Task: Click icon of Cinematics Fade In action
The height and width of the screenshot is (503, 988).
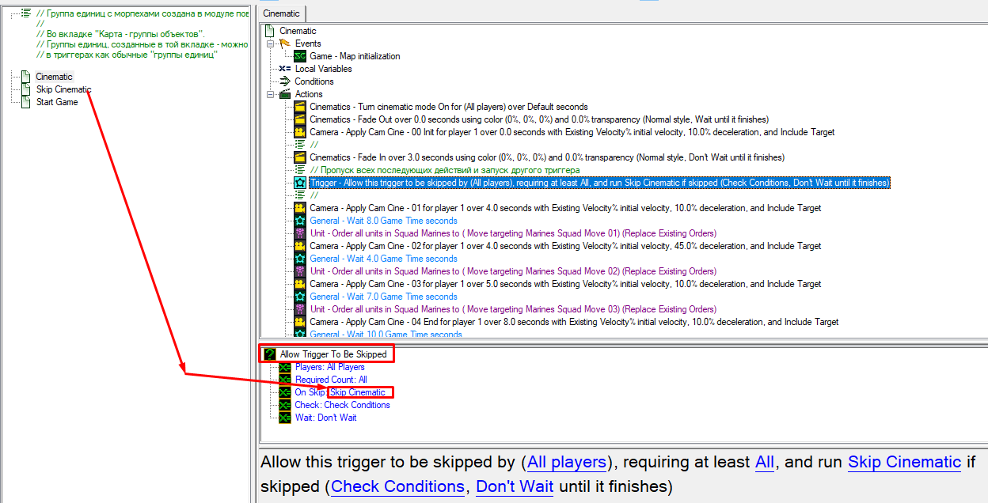Action: coord(300,157)
